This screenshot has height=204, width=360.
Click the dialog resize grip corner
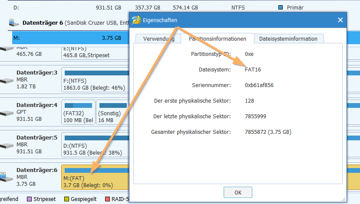[343, 199]
